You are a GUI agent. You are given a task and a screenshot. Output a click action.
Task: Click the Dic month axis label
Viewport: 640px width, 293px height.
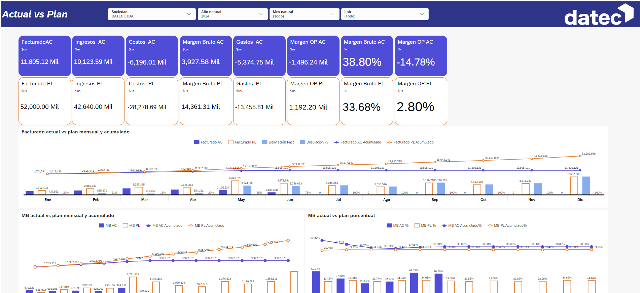click(x=580, y=200)
